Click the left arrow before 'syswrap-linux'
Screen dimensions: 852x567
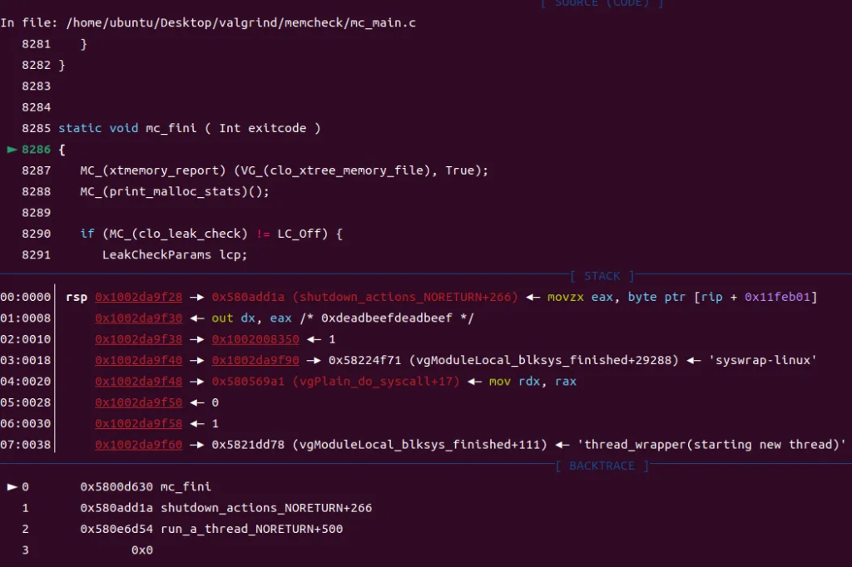692,360
